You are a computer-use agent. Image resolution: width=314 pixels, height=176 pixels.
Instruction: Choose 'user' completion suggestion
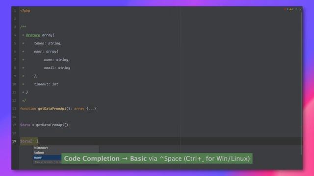tap(47, 157)
